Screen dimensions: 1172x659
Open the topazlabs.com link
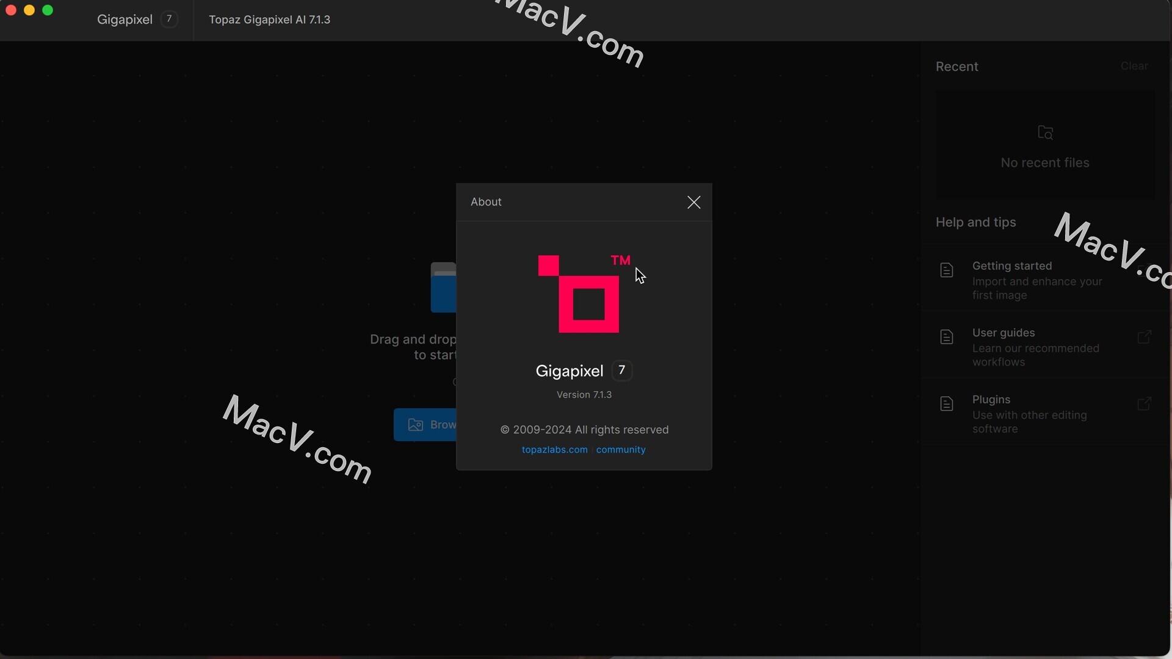554,450
